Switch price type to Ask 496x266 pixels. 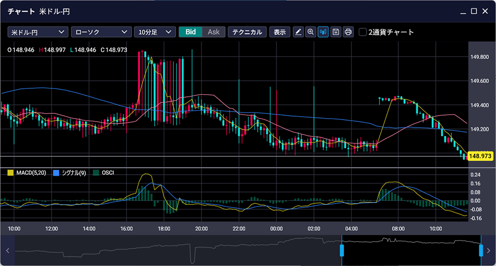214,32
